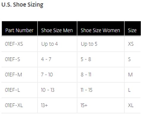Click the women's 11 - 15 cell
Viewport: 141px width, 114px height.
tap(101, 90)
